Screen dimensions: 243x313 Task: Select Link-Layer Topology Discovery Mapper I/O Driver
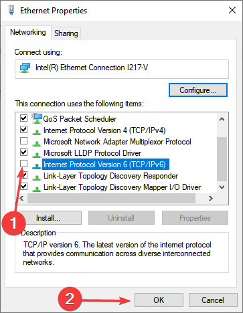click(x=122, y=187)
